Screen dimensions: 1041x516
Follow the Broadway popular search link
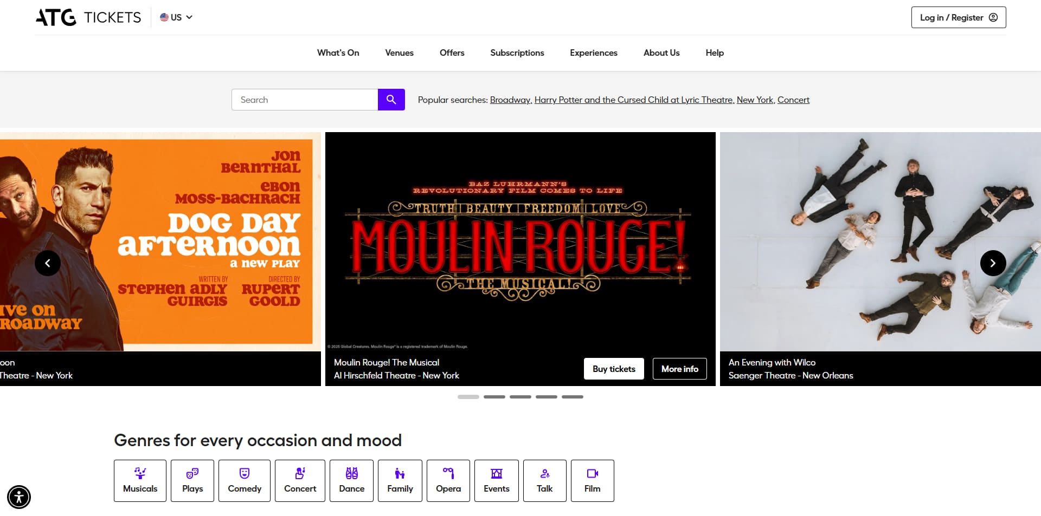(x=510, y=100)
